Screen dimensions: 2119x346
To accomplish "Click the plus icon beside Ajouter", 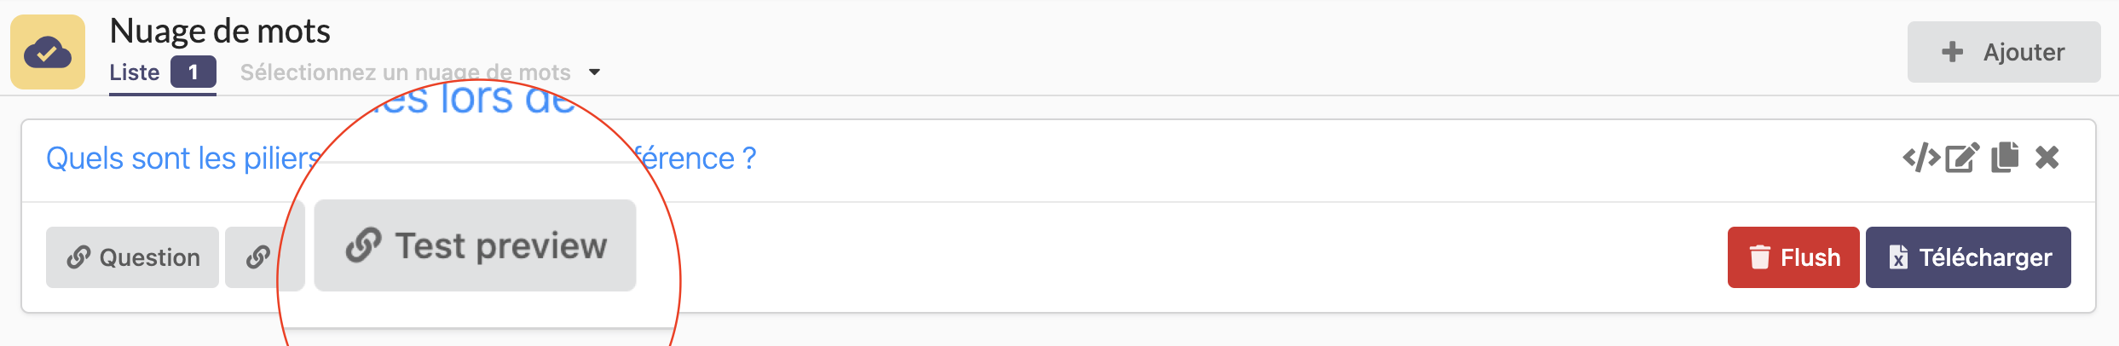I will [x=1952, y=52].
